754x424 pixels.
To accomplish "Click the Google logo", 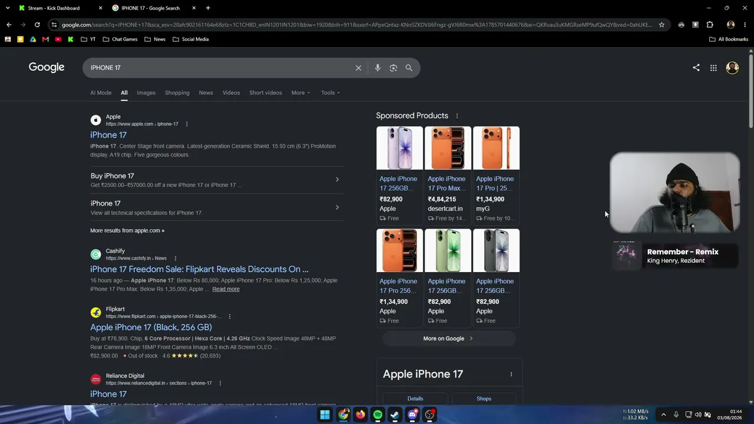I will point(47,67).
